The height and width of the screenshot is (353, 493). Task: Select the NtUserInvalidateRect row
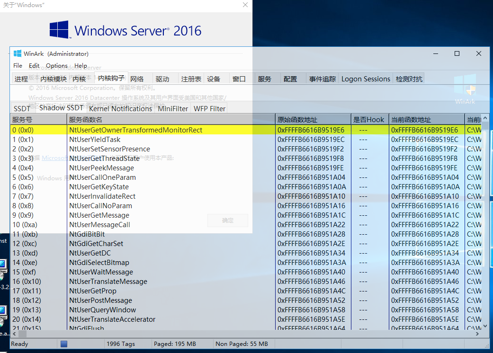coord(246,196)
